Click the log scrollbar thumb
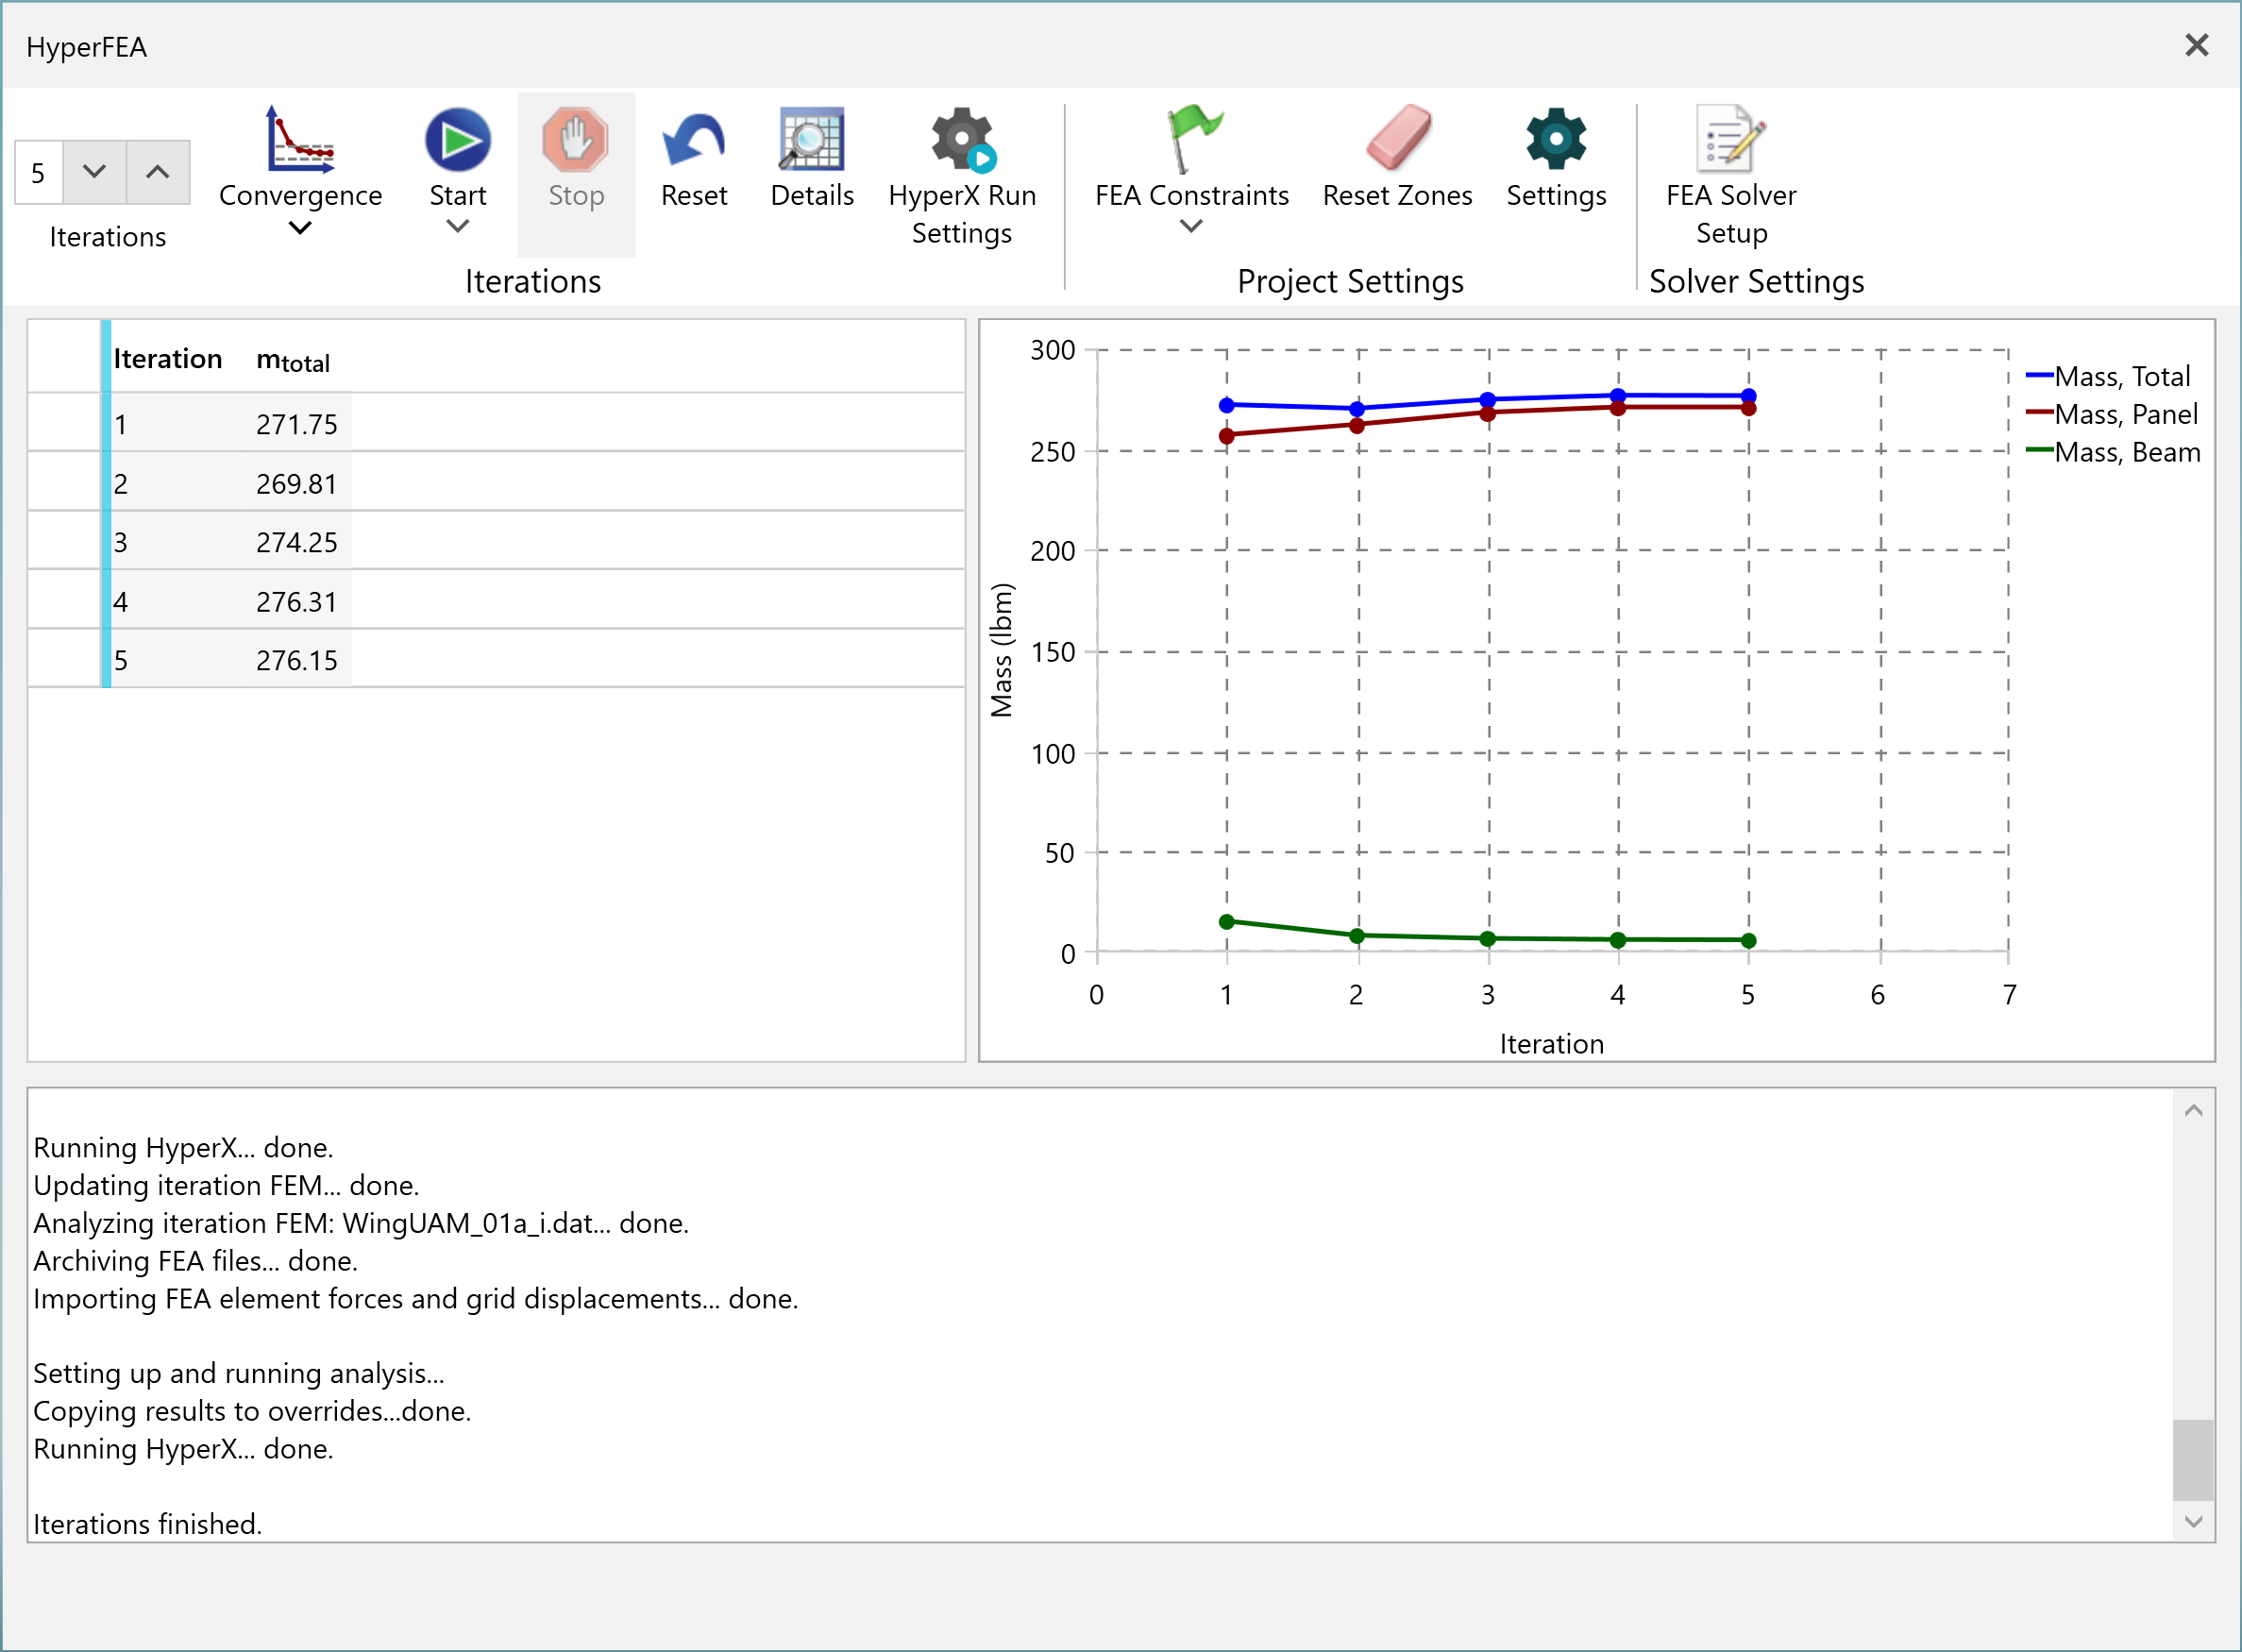The width and height of the screenshot is (2242, 1652). pos(2193,1459)
